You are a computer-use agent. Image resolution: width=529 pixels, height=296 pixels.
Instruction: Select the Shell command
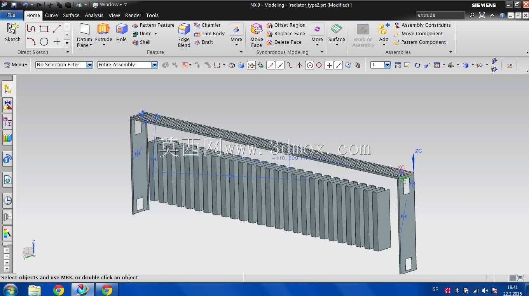pyautogui.click(x=141, y=42)
